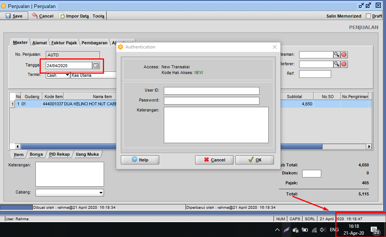The height and width of the screenshot is (237, 386).
Task: Click Cancel in the top toolbar
Action: [x=43, y=16]
